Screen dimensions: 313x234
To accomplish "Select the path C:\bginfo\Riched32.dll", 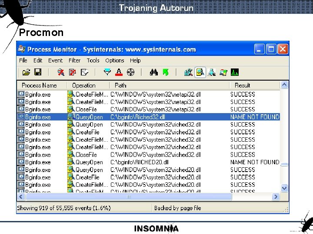I will [138, 117].
